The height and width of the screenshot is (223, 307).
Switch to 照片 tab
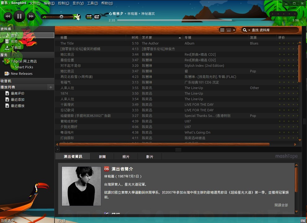[x=126, y=157]
